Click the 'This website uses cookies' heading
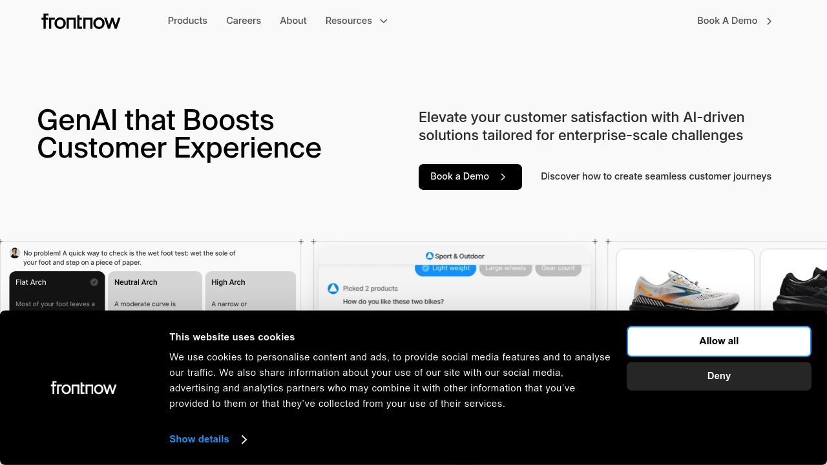Screen dimensions: 827x465 point(232,337)
